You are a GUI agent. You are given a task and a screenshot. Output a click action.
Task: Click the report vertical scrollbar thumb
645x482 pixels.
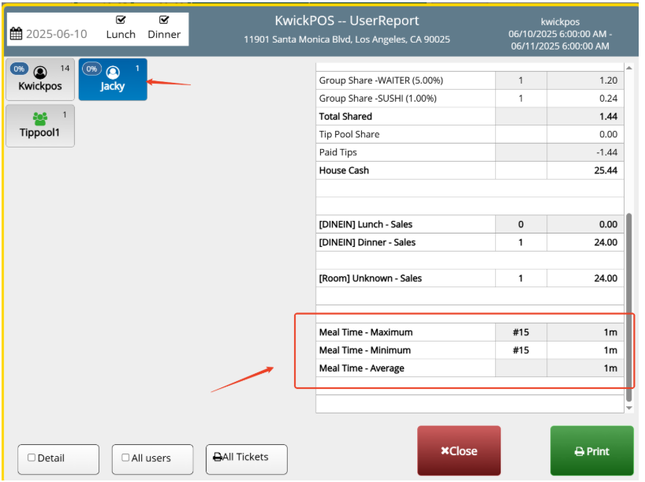coord(629,307)
